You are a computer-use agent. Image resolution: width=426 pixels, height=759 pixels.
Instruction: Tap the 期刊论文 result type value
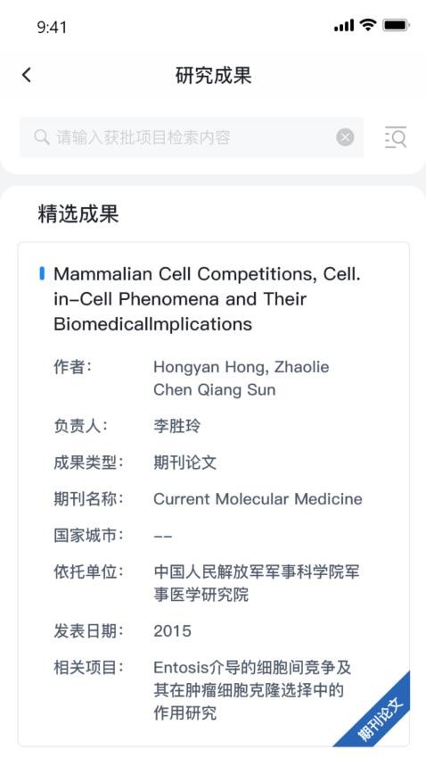coord(185,463)
